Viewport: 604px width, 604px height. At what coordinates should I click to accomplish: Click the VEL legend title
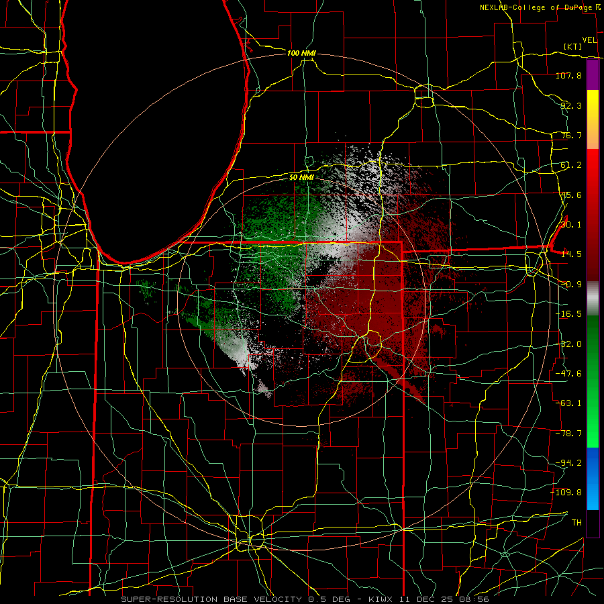[x=589, y=40]
